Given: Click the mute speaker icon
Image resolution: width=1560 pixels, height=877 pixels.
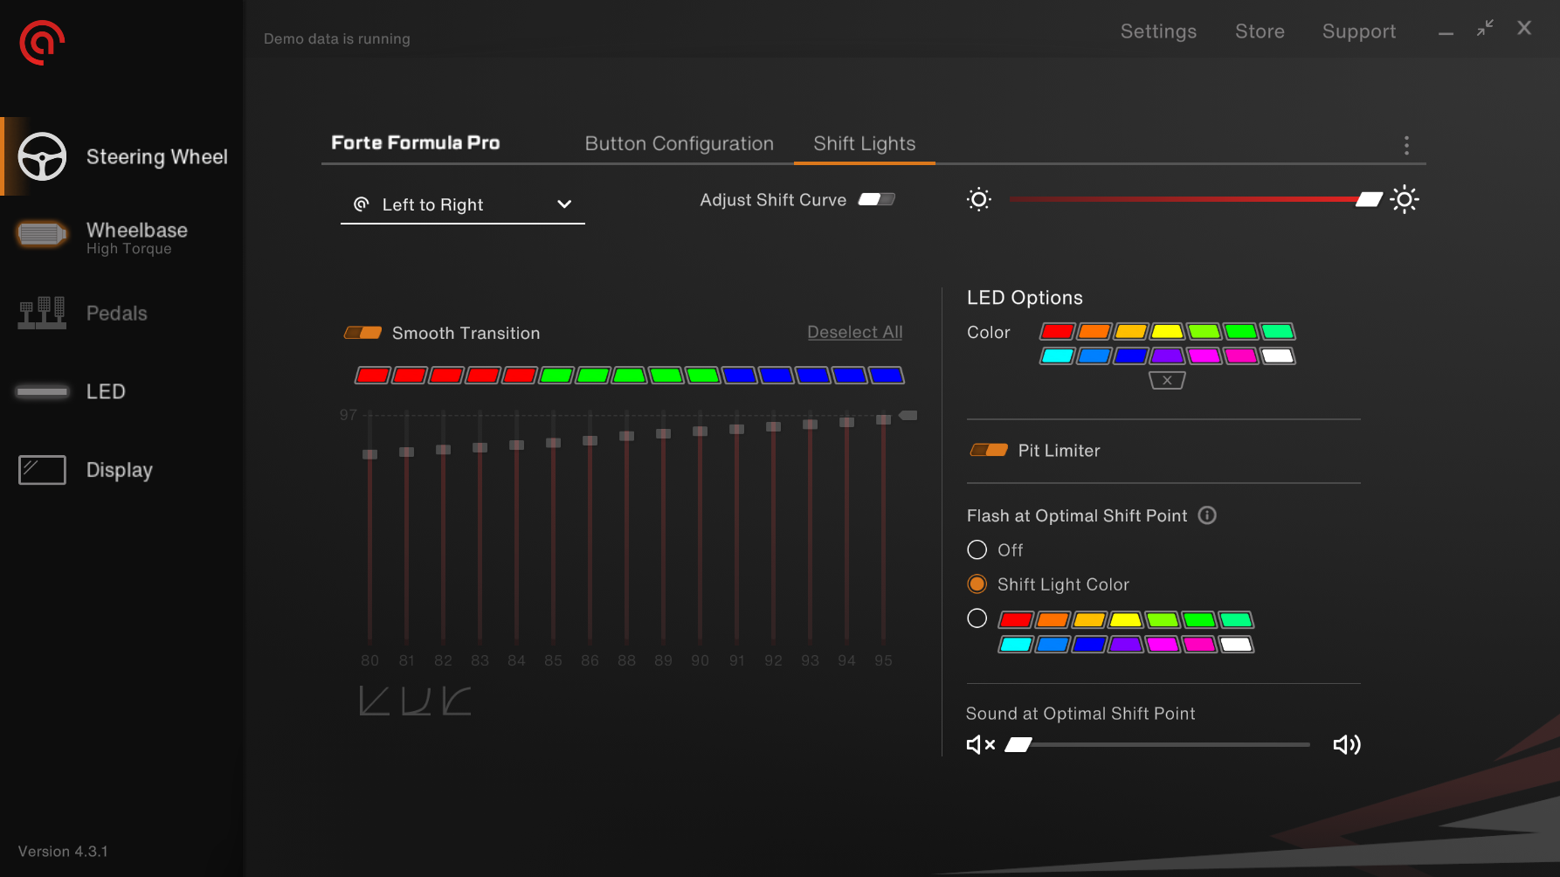Looking at the screenshot, I should point(980,744).
